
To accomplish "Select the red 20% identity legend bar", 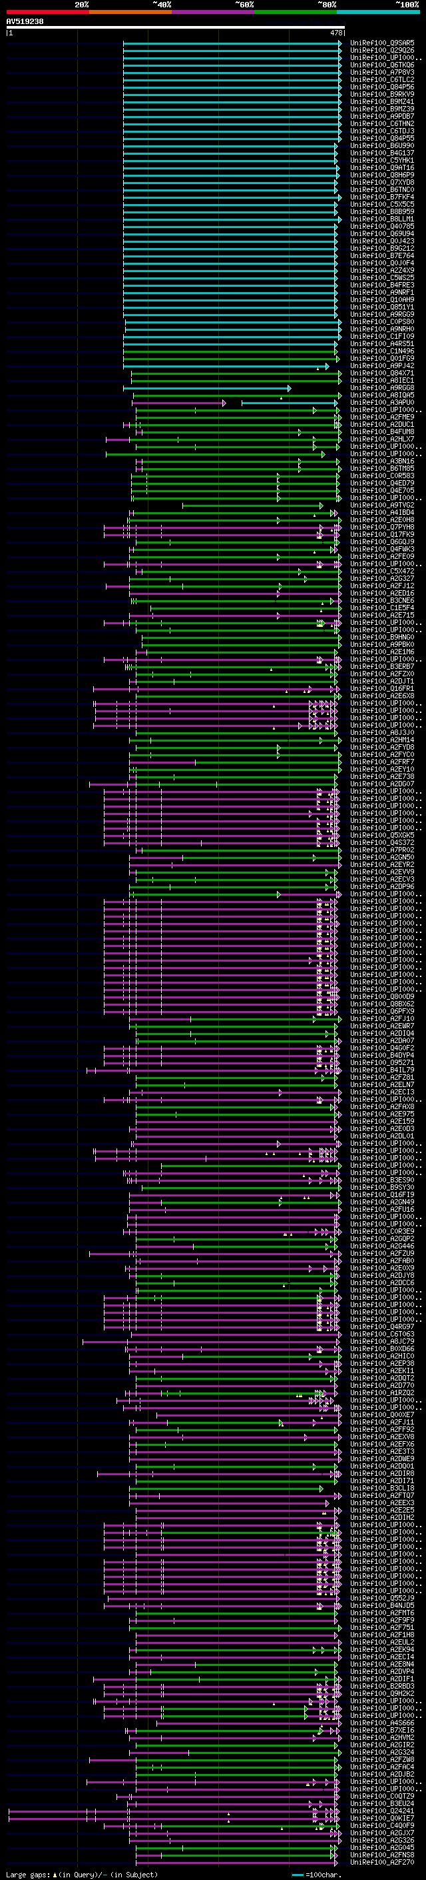I will 47,12.
